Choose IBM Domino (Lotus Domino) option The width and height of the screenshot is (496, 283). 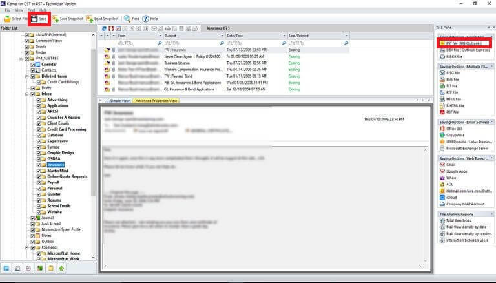click(x=466, y=141)
